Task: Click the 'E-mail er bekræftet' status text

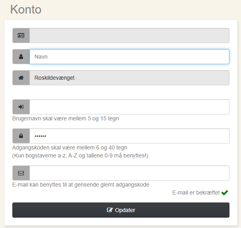Action: coord(196,193)
